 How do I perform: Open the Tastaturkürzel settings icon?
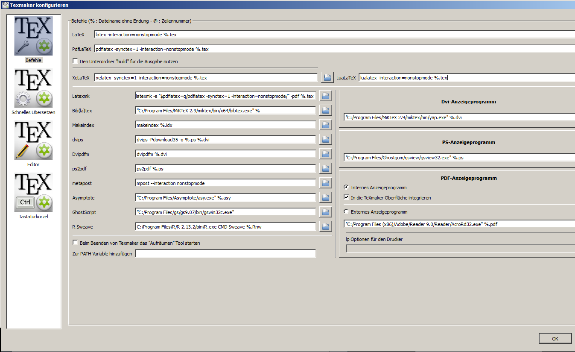tap(33, 192)
